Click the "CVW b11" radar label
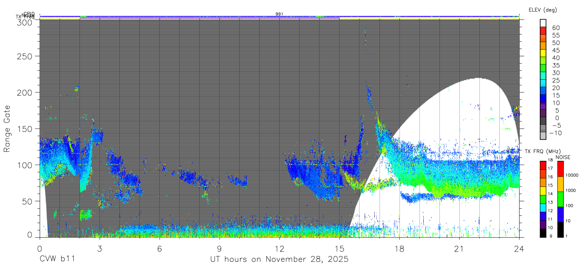Viewport: 584px width, 269px height. (57, 259)
